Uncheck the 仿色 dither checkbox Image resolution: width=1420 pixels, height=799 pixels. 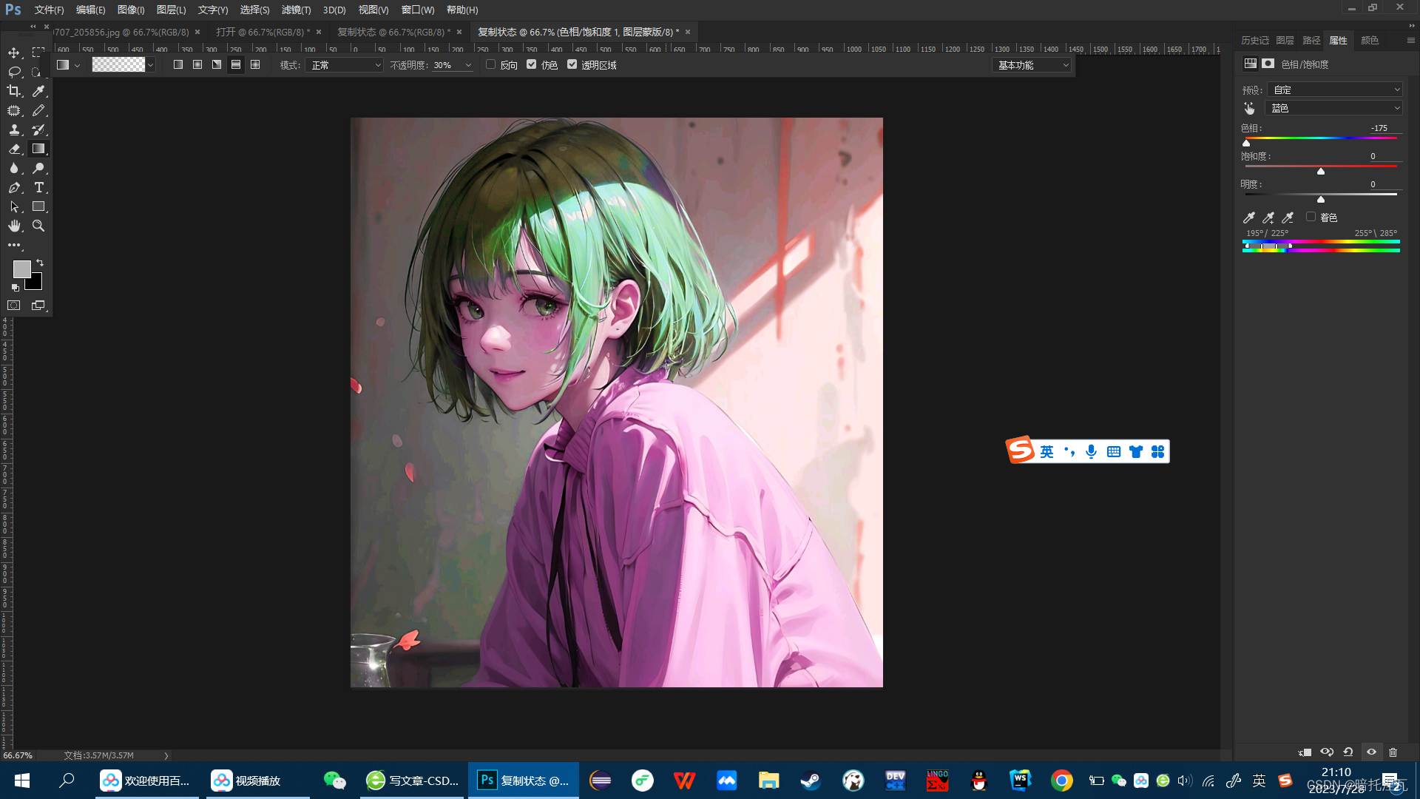point(531,64)
